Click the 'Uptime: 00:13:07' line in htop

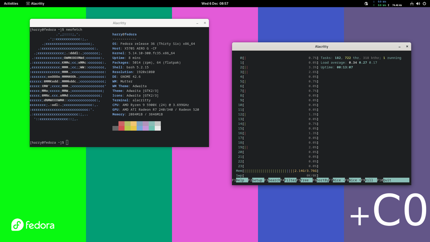[337, 67]
